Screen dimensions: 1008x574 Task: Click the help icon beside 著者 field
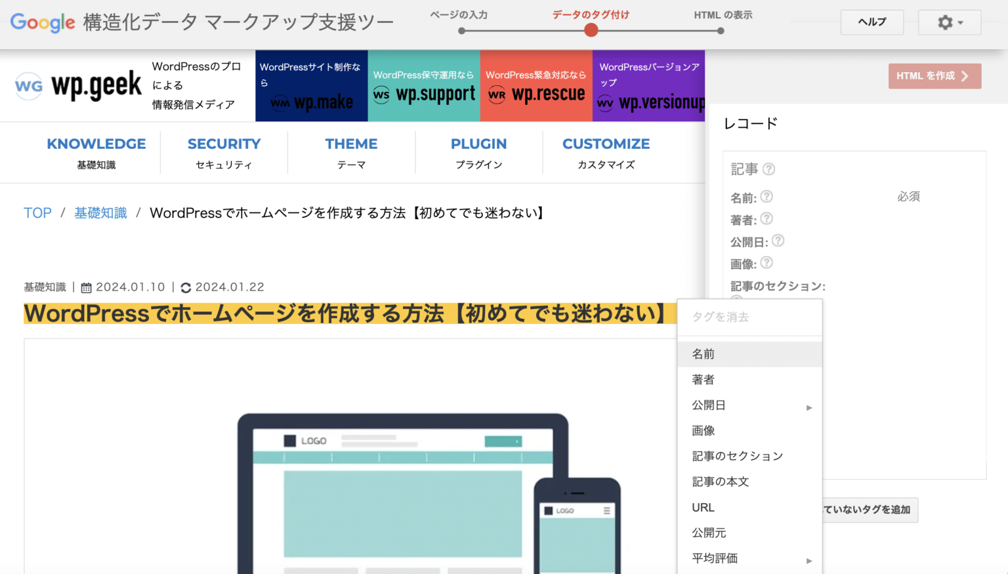(x=766, y=219)
